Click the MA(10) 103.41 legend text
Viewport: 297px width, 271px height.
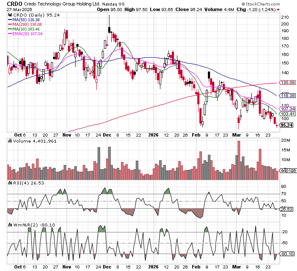pyautogui.click(x=26, y=29)
